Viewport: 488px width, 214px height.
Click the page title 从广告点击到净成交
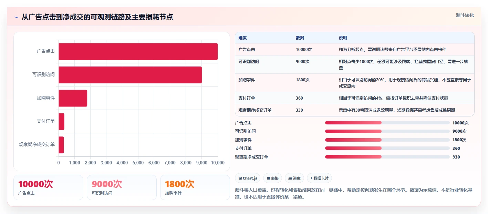pyautogui.click(x=97, y=17)
